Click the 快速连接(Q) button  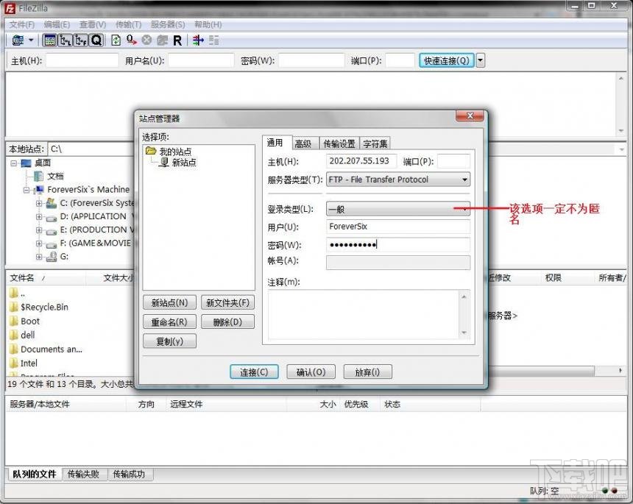point(447,60)
